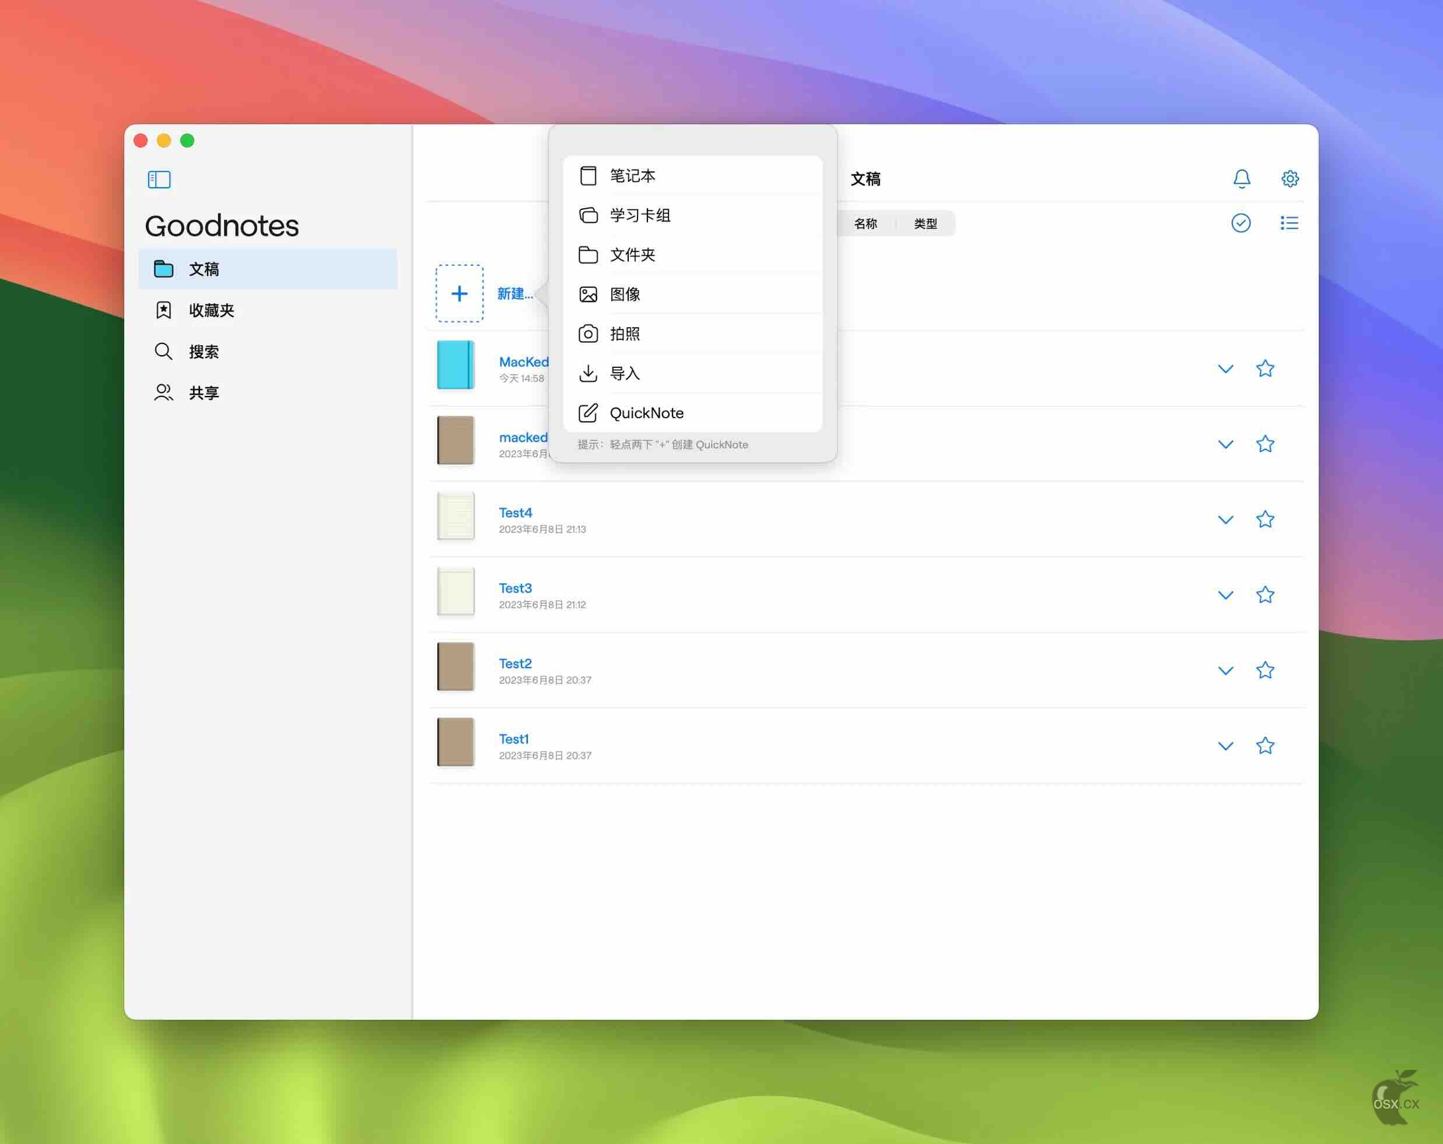Toggle favorite star for Test2
This screenshot has width=1443, height=1144.
tap(1265, 671)
